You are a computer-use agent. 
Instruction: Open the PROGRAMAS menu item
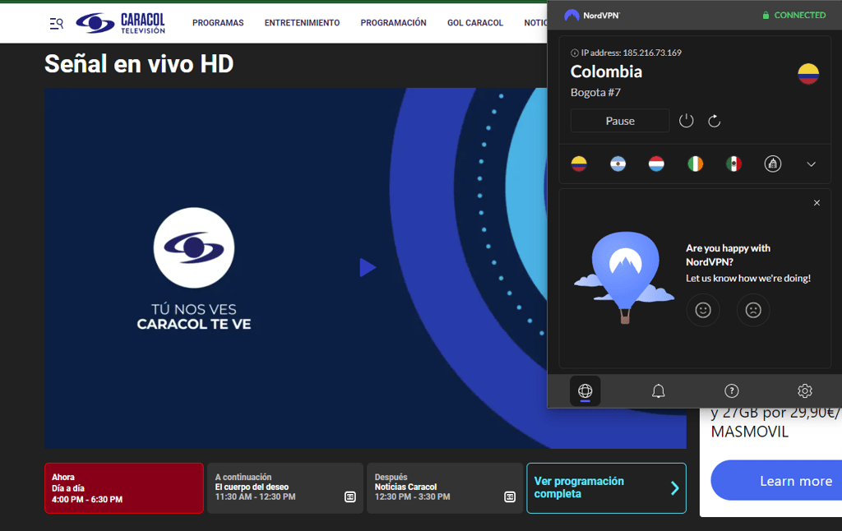point(218,22)
